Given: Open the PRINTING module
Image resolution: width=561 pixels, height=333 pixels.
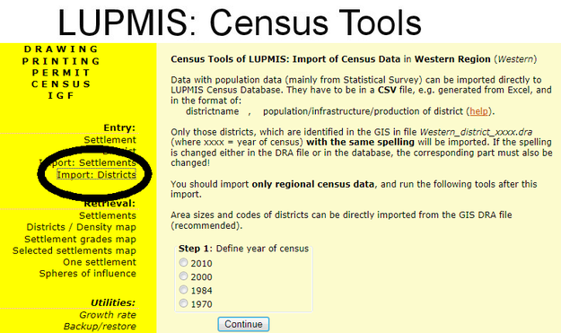Looking at the screenshot, I should click(x=61, y=61).
